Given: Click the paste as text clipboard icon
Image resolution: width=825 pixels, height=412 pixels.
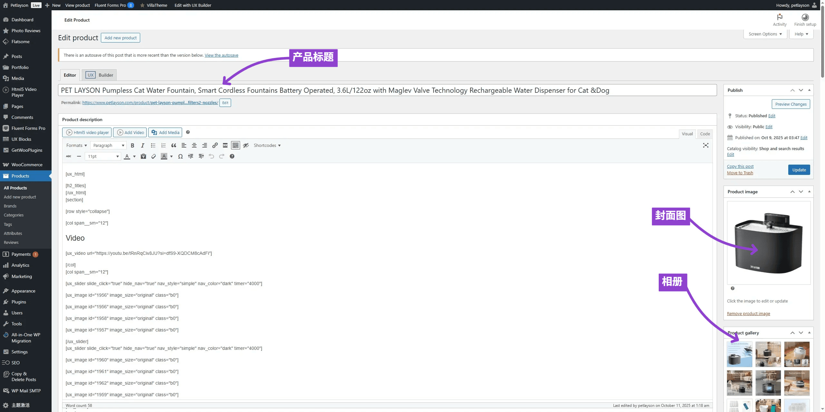Looking at the screenshot, I should click(x=143, y=156).
